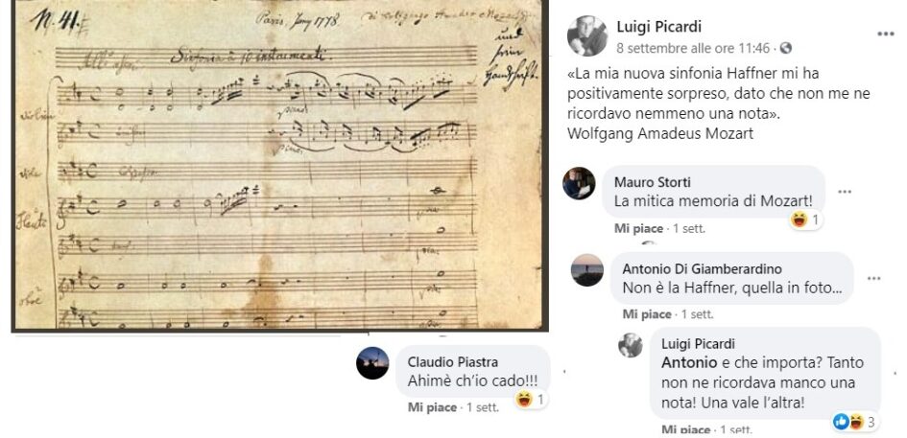Screen dimensions: 907x438
Task: Click Luigi Picardi's small avatar in reply
Action: (x=630, y=345)
